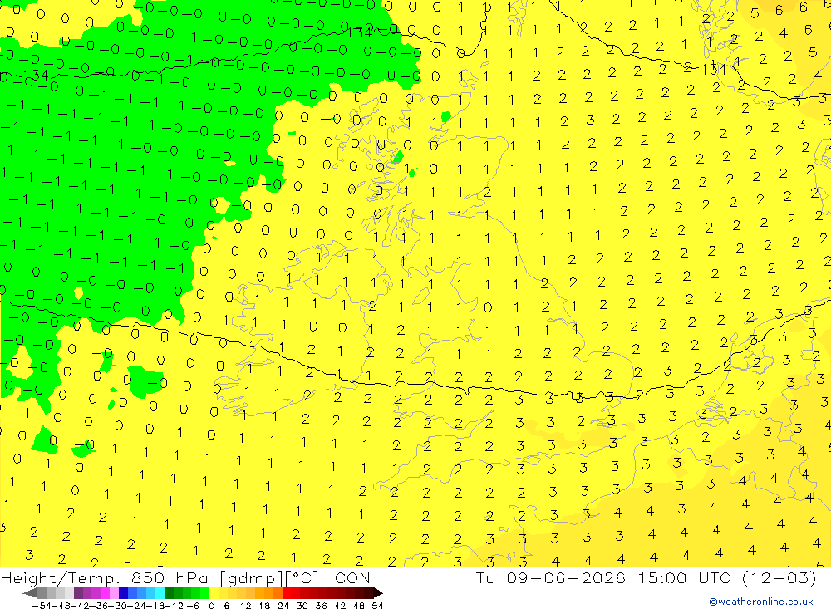The width and height of the screenshot is (831, 609).
Task: Click the '48' legend scale label
Action: coord(359,606)
